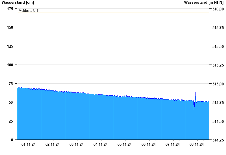Select the 25 tick label on the cm axis
226x155 pixels.
[x=11, y=121]
